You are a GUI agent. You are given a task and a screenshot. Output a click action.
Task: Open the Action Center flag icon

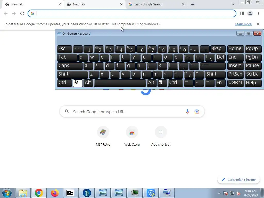[226, 193]
